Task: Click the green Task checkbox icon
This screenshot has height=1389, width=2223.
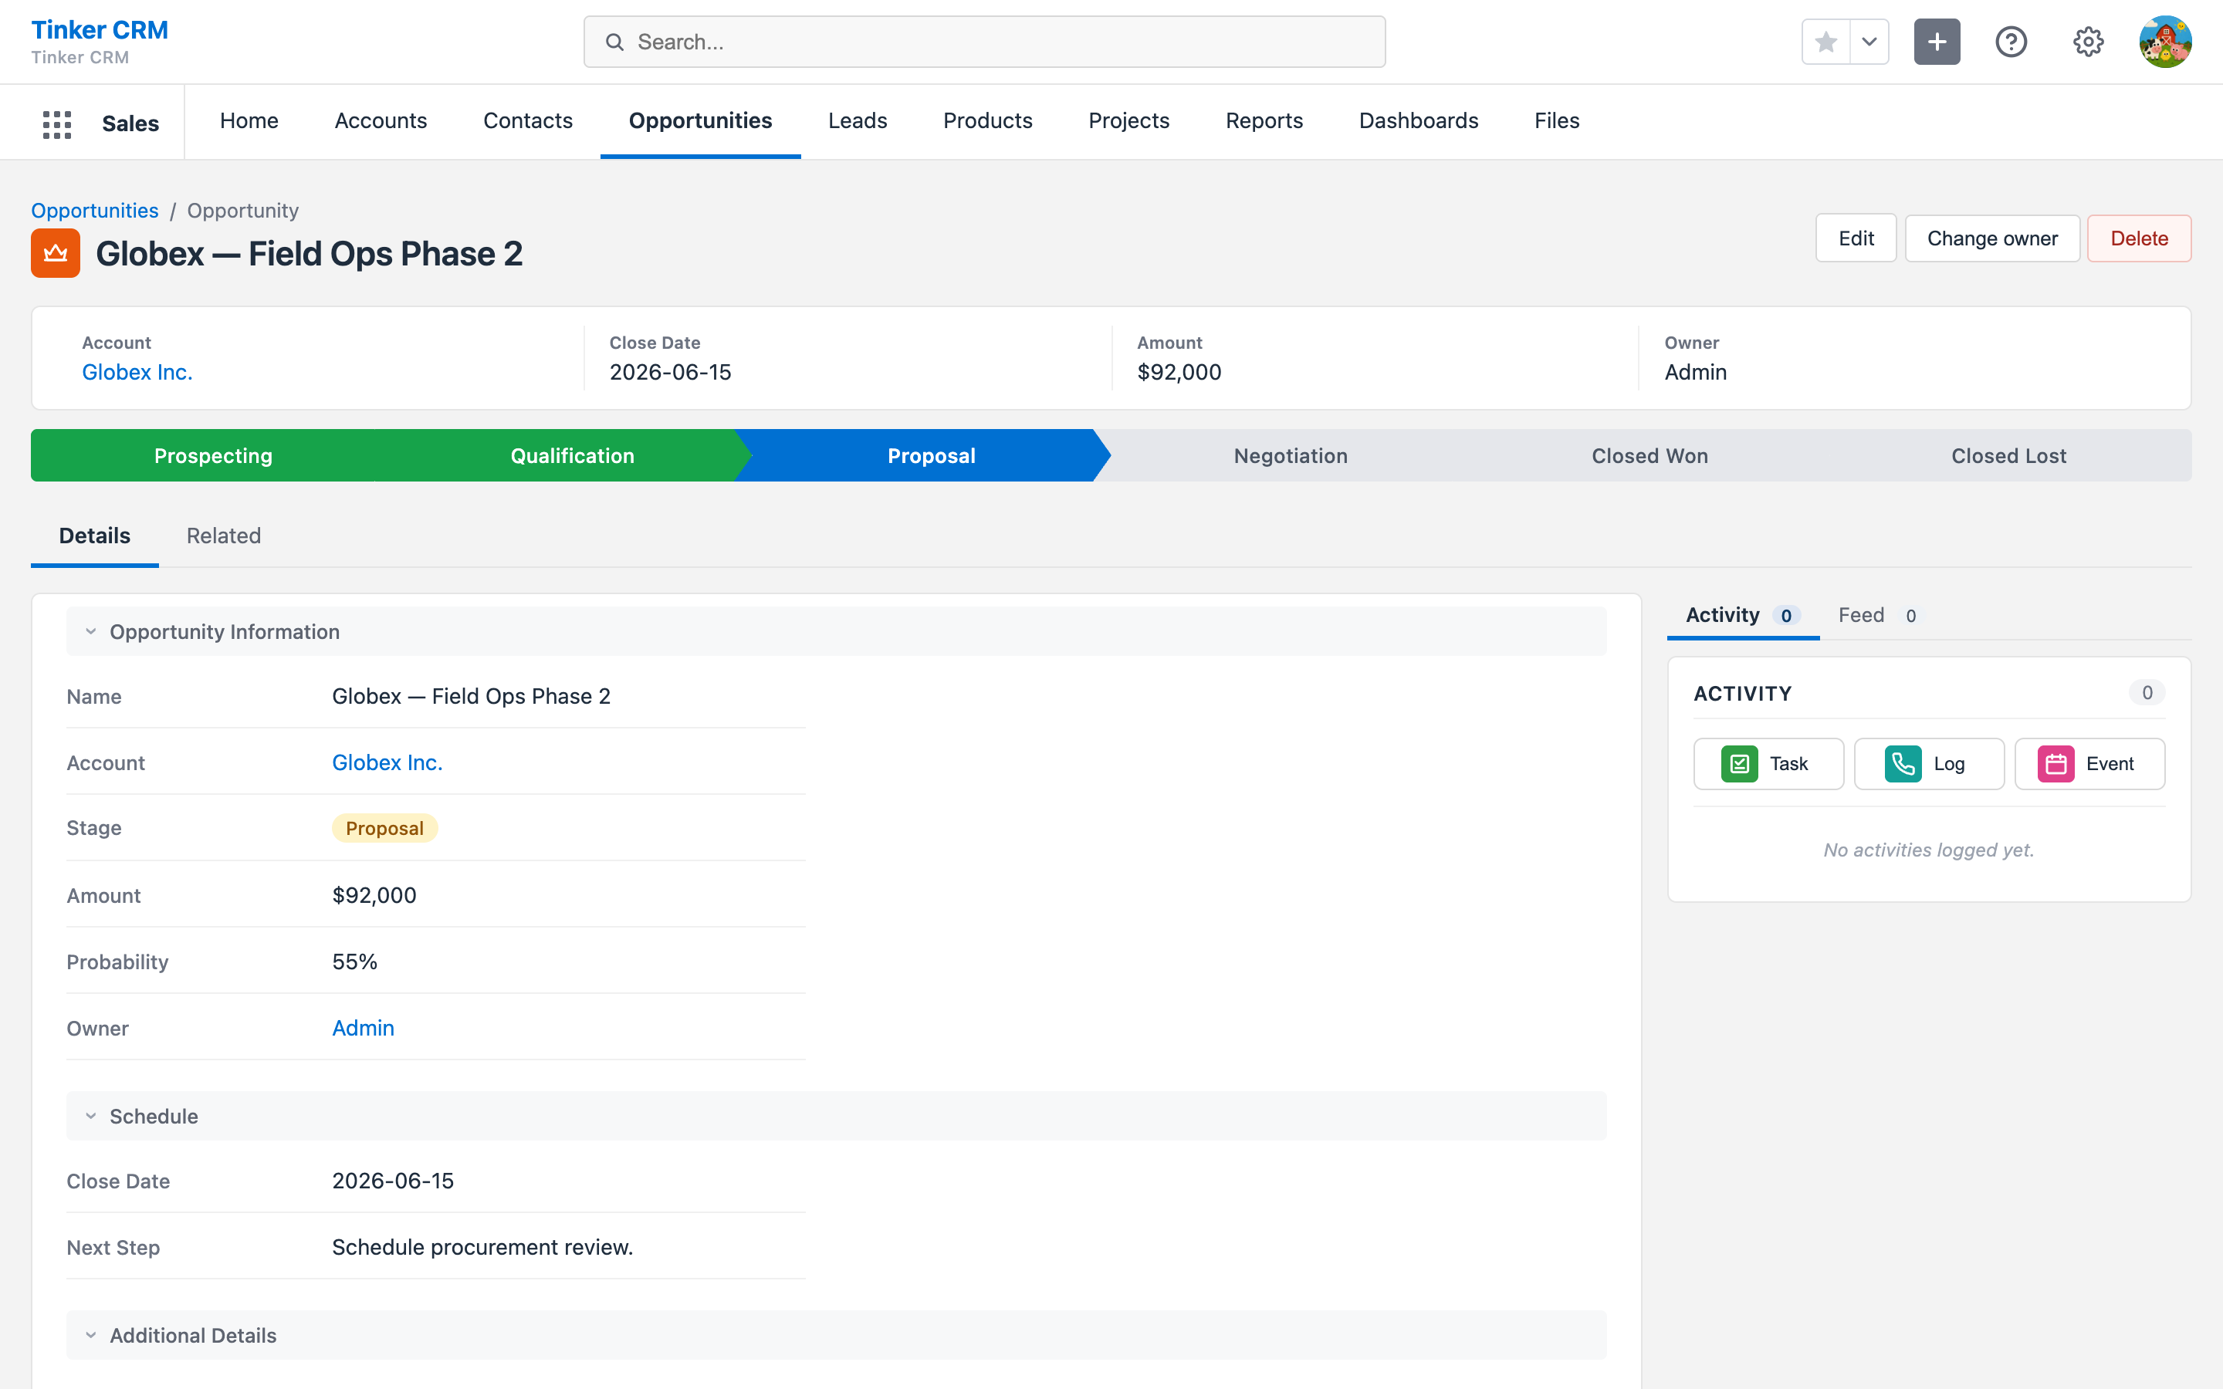Action: coord(1739,763)
